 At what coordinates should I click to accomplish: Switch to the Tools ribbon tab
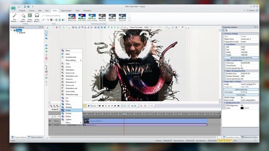click(x=78, y=11)
